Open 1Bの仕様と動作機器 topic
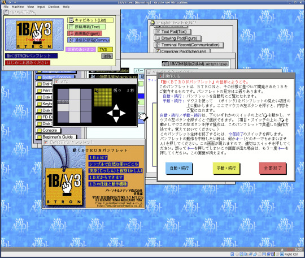305x258 pixels. point(108,184)
